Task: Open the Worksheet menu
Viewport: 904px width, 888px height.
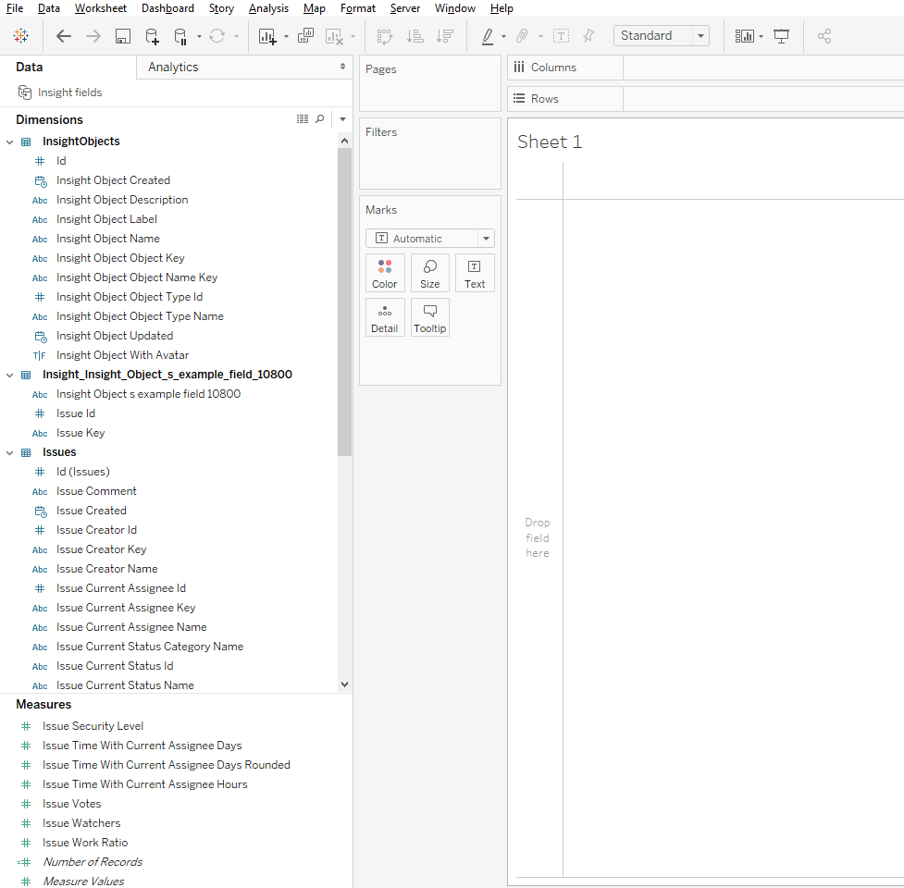Action: click(x=101, y=8)
